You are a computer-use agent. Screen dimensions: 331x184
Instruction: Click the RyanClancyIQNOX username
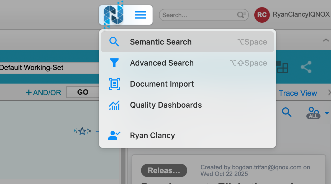click(x=301, y=14)
